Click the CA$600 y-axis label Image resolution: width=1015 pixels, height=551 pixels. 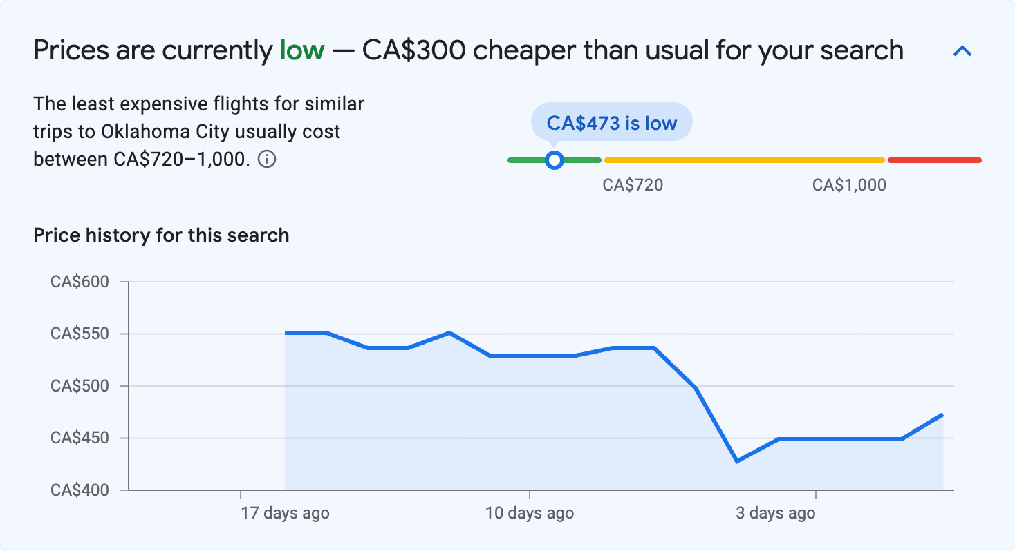tap(80, 282)
